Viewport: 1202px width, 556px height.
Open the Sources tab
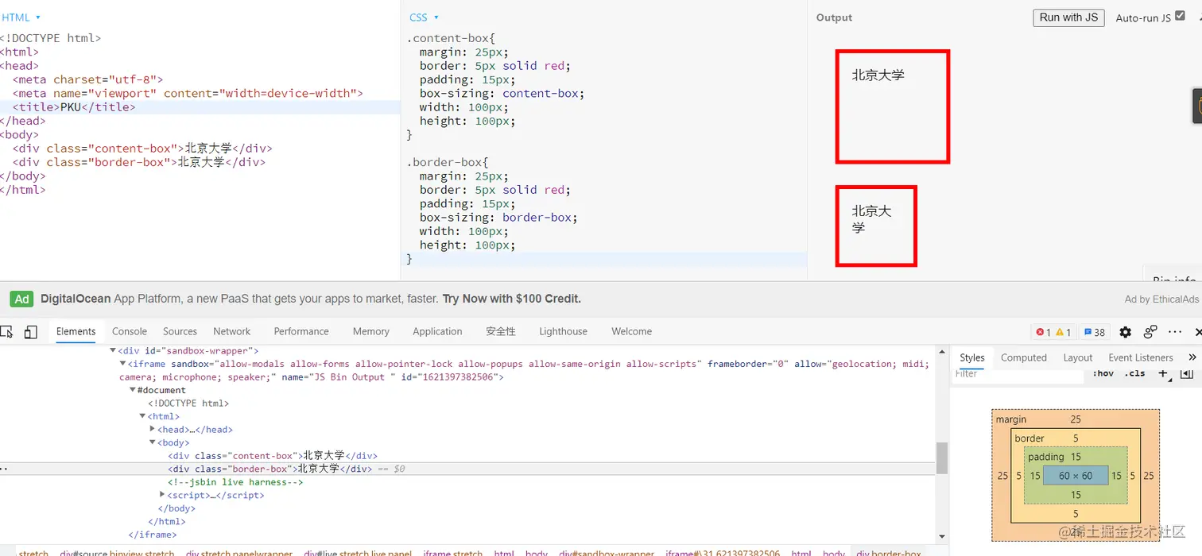tap(180, 331)
